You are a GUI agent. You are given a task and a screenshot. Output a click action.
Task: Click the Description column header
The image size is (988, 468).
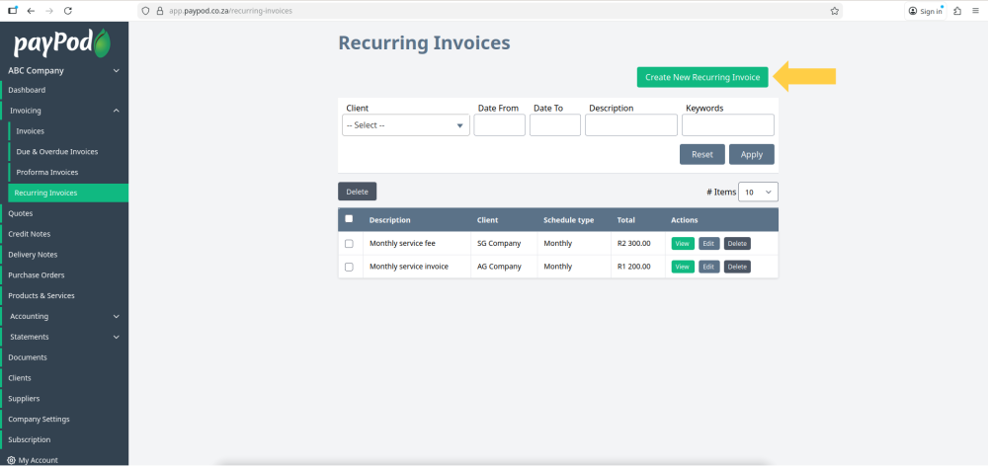click(x=390, y=220)
